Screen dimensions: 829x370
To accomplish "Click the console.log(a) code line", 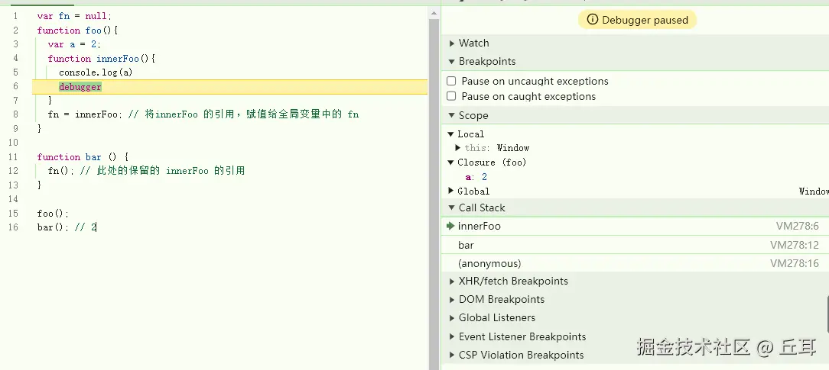I will (x=96, y=72).
